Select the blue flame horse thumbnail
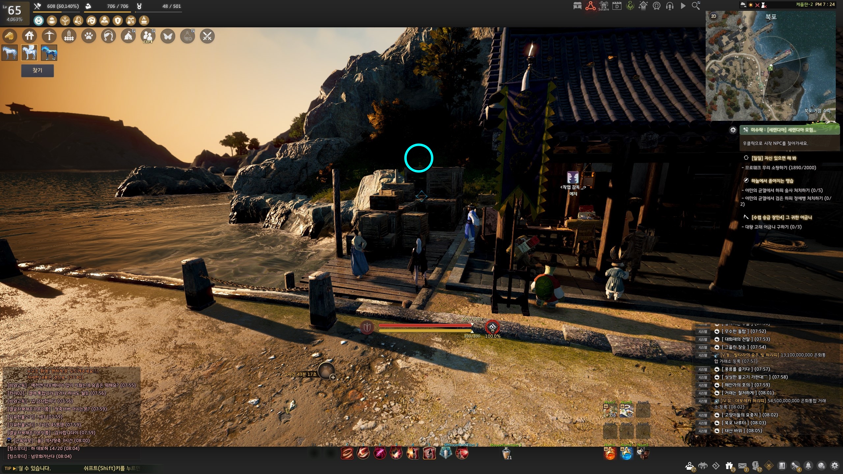This screenshot has height=474, width=843. pos(49,53)
